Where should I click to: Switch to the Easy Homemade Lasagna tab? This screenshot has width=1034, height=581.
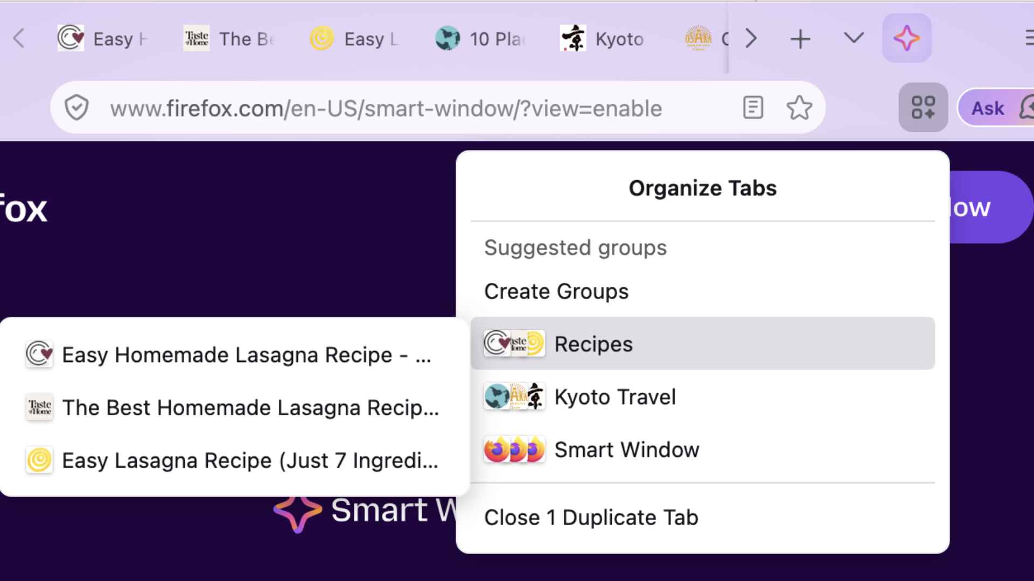pos(102,39)
